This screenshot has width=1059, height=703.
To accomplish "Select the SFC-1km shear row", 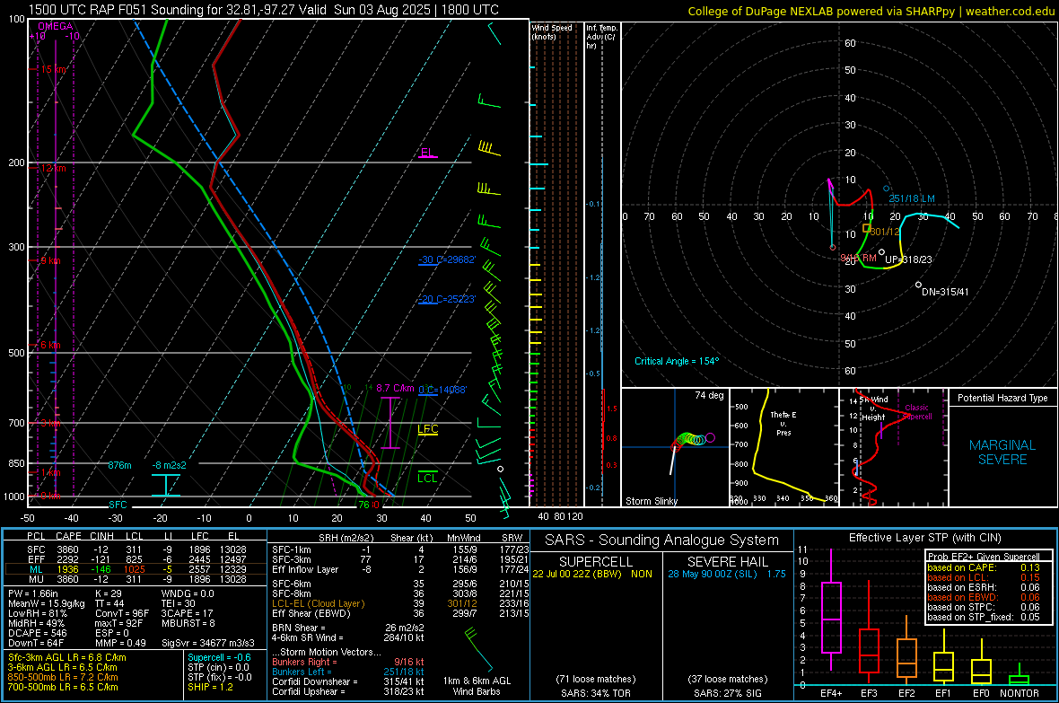I will click(400, 549).
